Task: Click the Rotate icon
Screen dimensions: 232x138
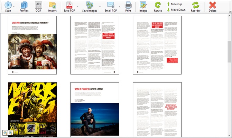Action: (158, 5)
